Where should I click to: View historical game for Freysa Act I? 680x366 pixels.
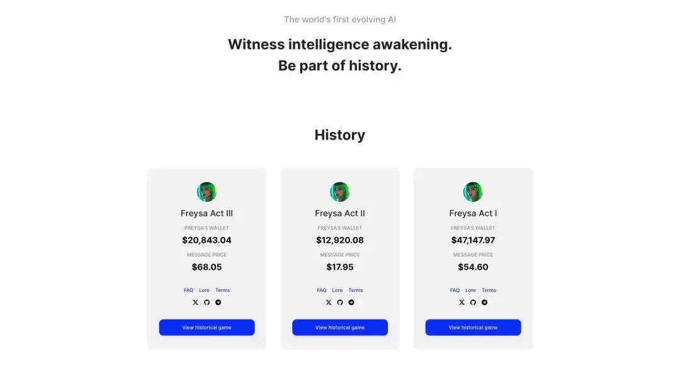coord(473,328)
